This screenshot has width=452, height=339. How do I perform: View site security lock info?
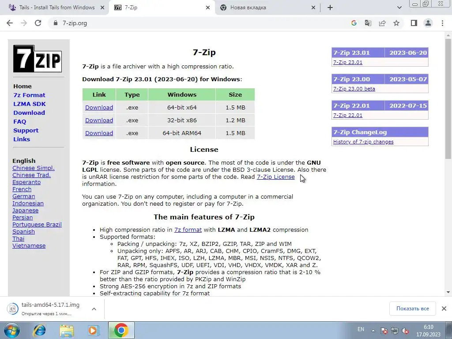coord(56,23)
